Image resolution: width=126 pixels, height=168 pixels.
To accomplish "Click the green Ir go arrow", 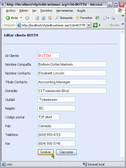I will pos(95,25).
